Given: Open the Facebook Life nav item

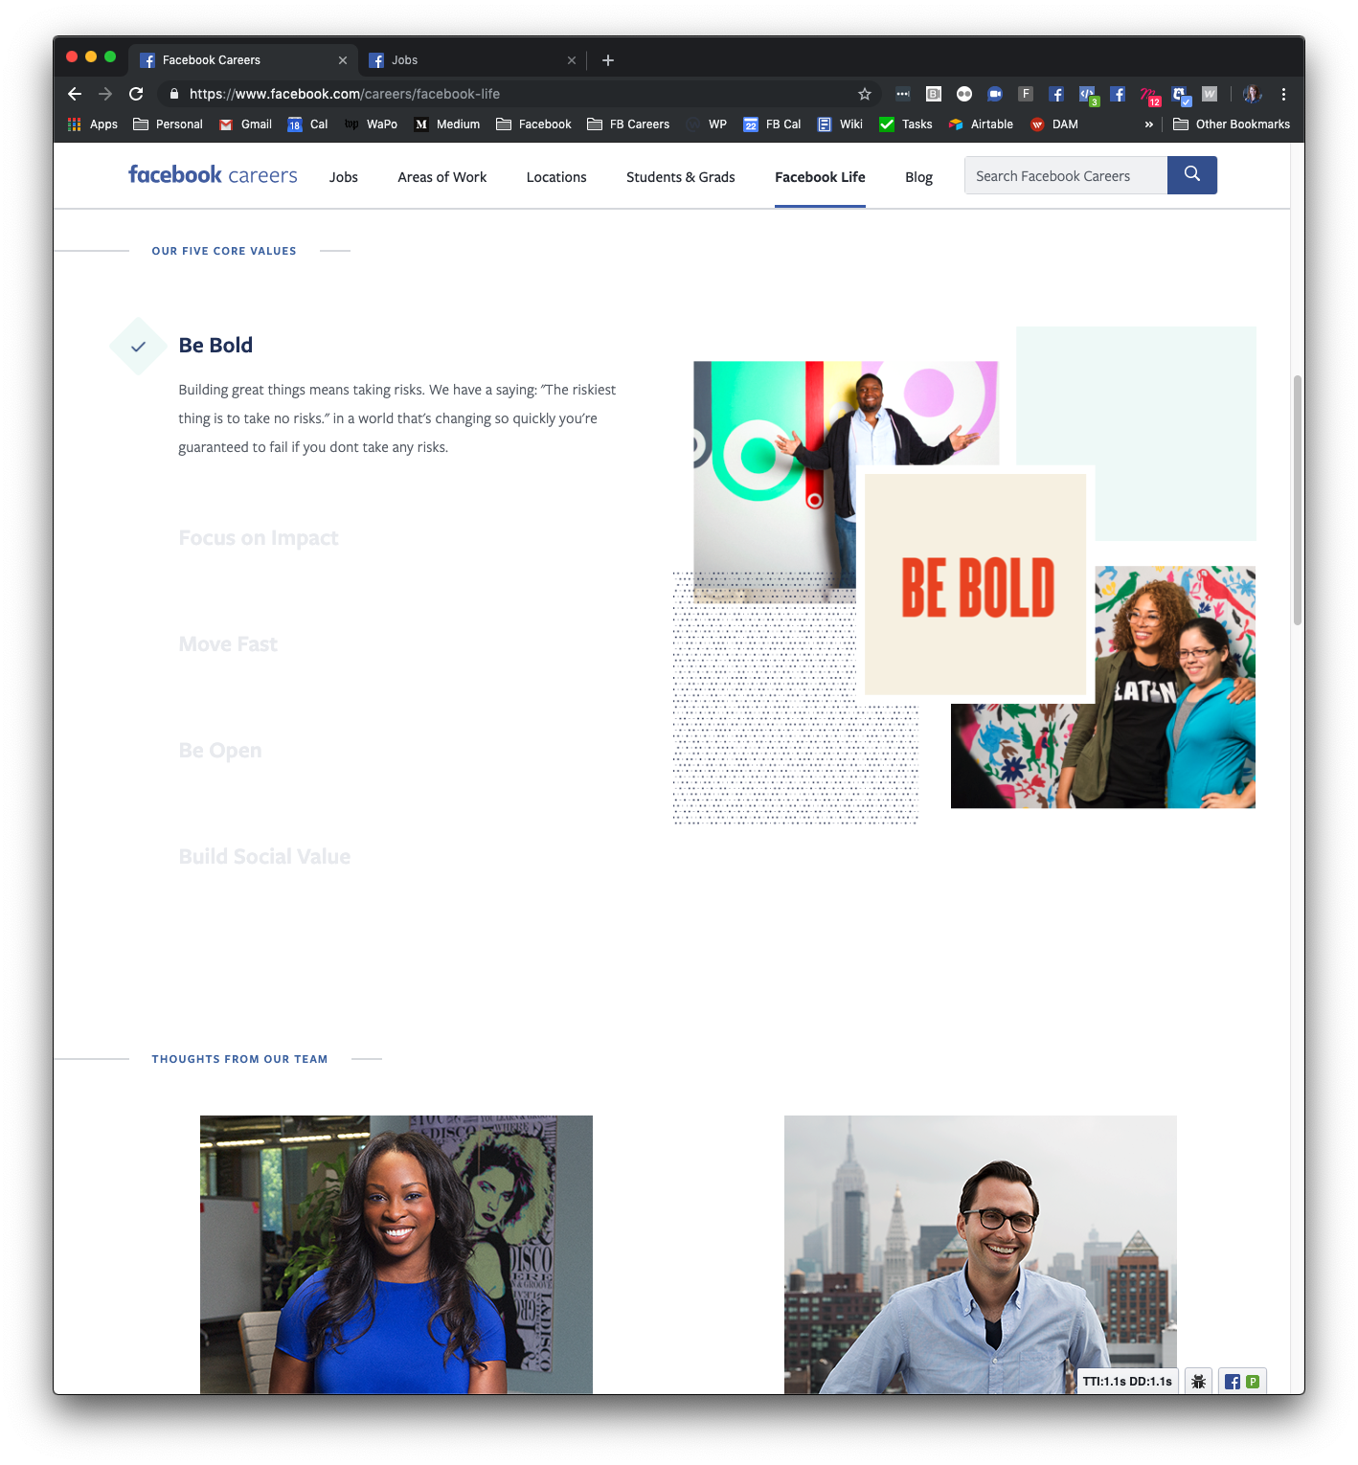Looking at the screenshot, I should (820, 177).
